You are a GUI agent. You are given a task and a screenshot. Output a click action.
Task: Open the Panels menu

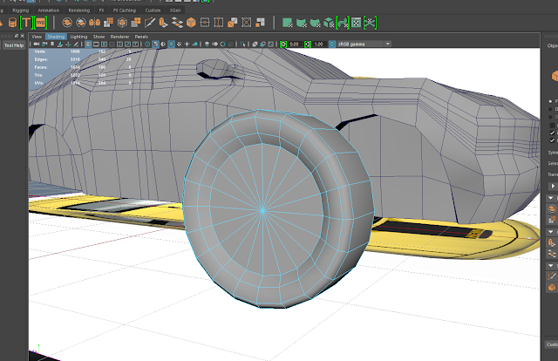(141, 37)
